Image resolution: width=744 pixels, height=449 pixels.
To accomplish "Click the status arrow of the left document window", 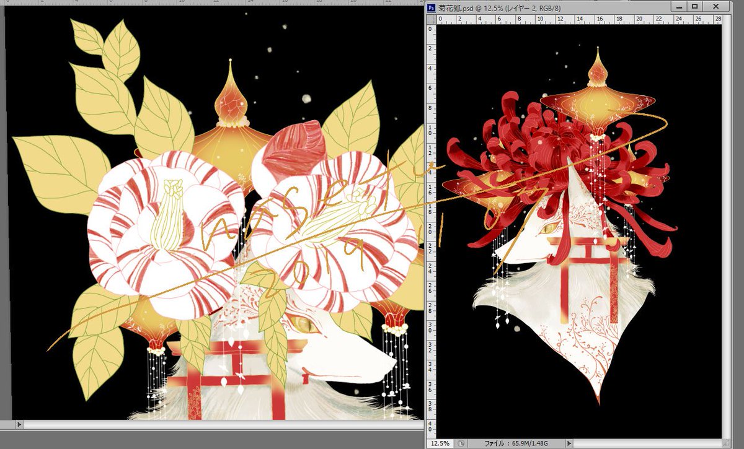I will point(19,425).
